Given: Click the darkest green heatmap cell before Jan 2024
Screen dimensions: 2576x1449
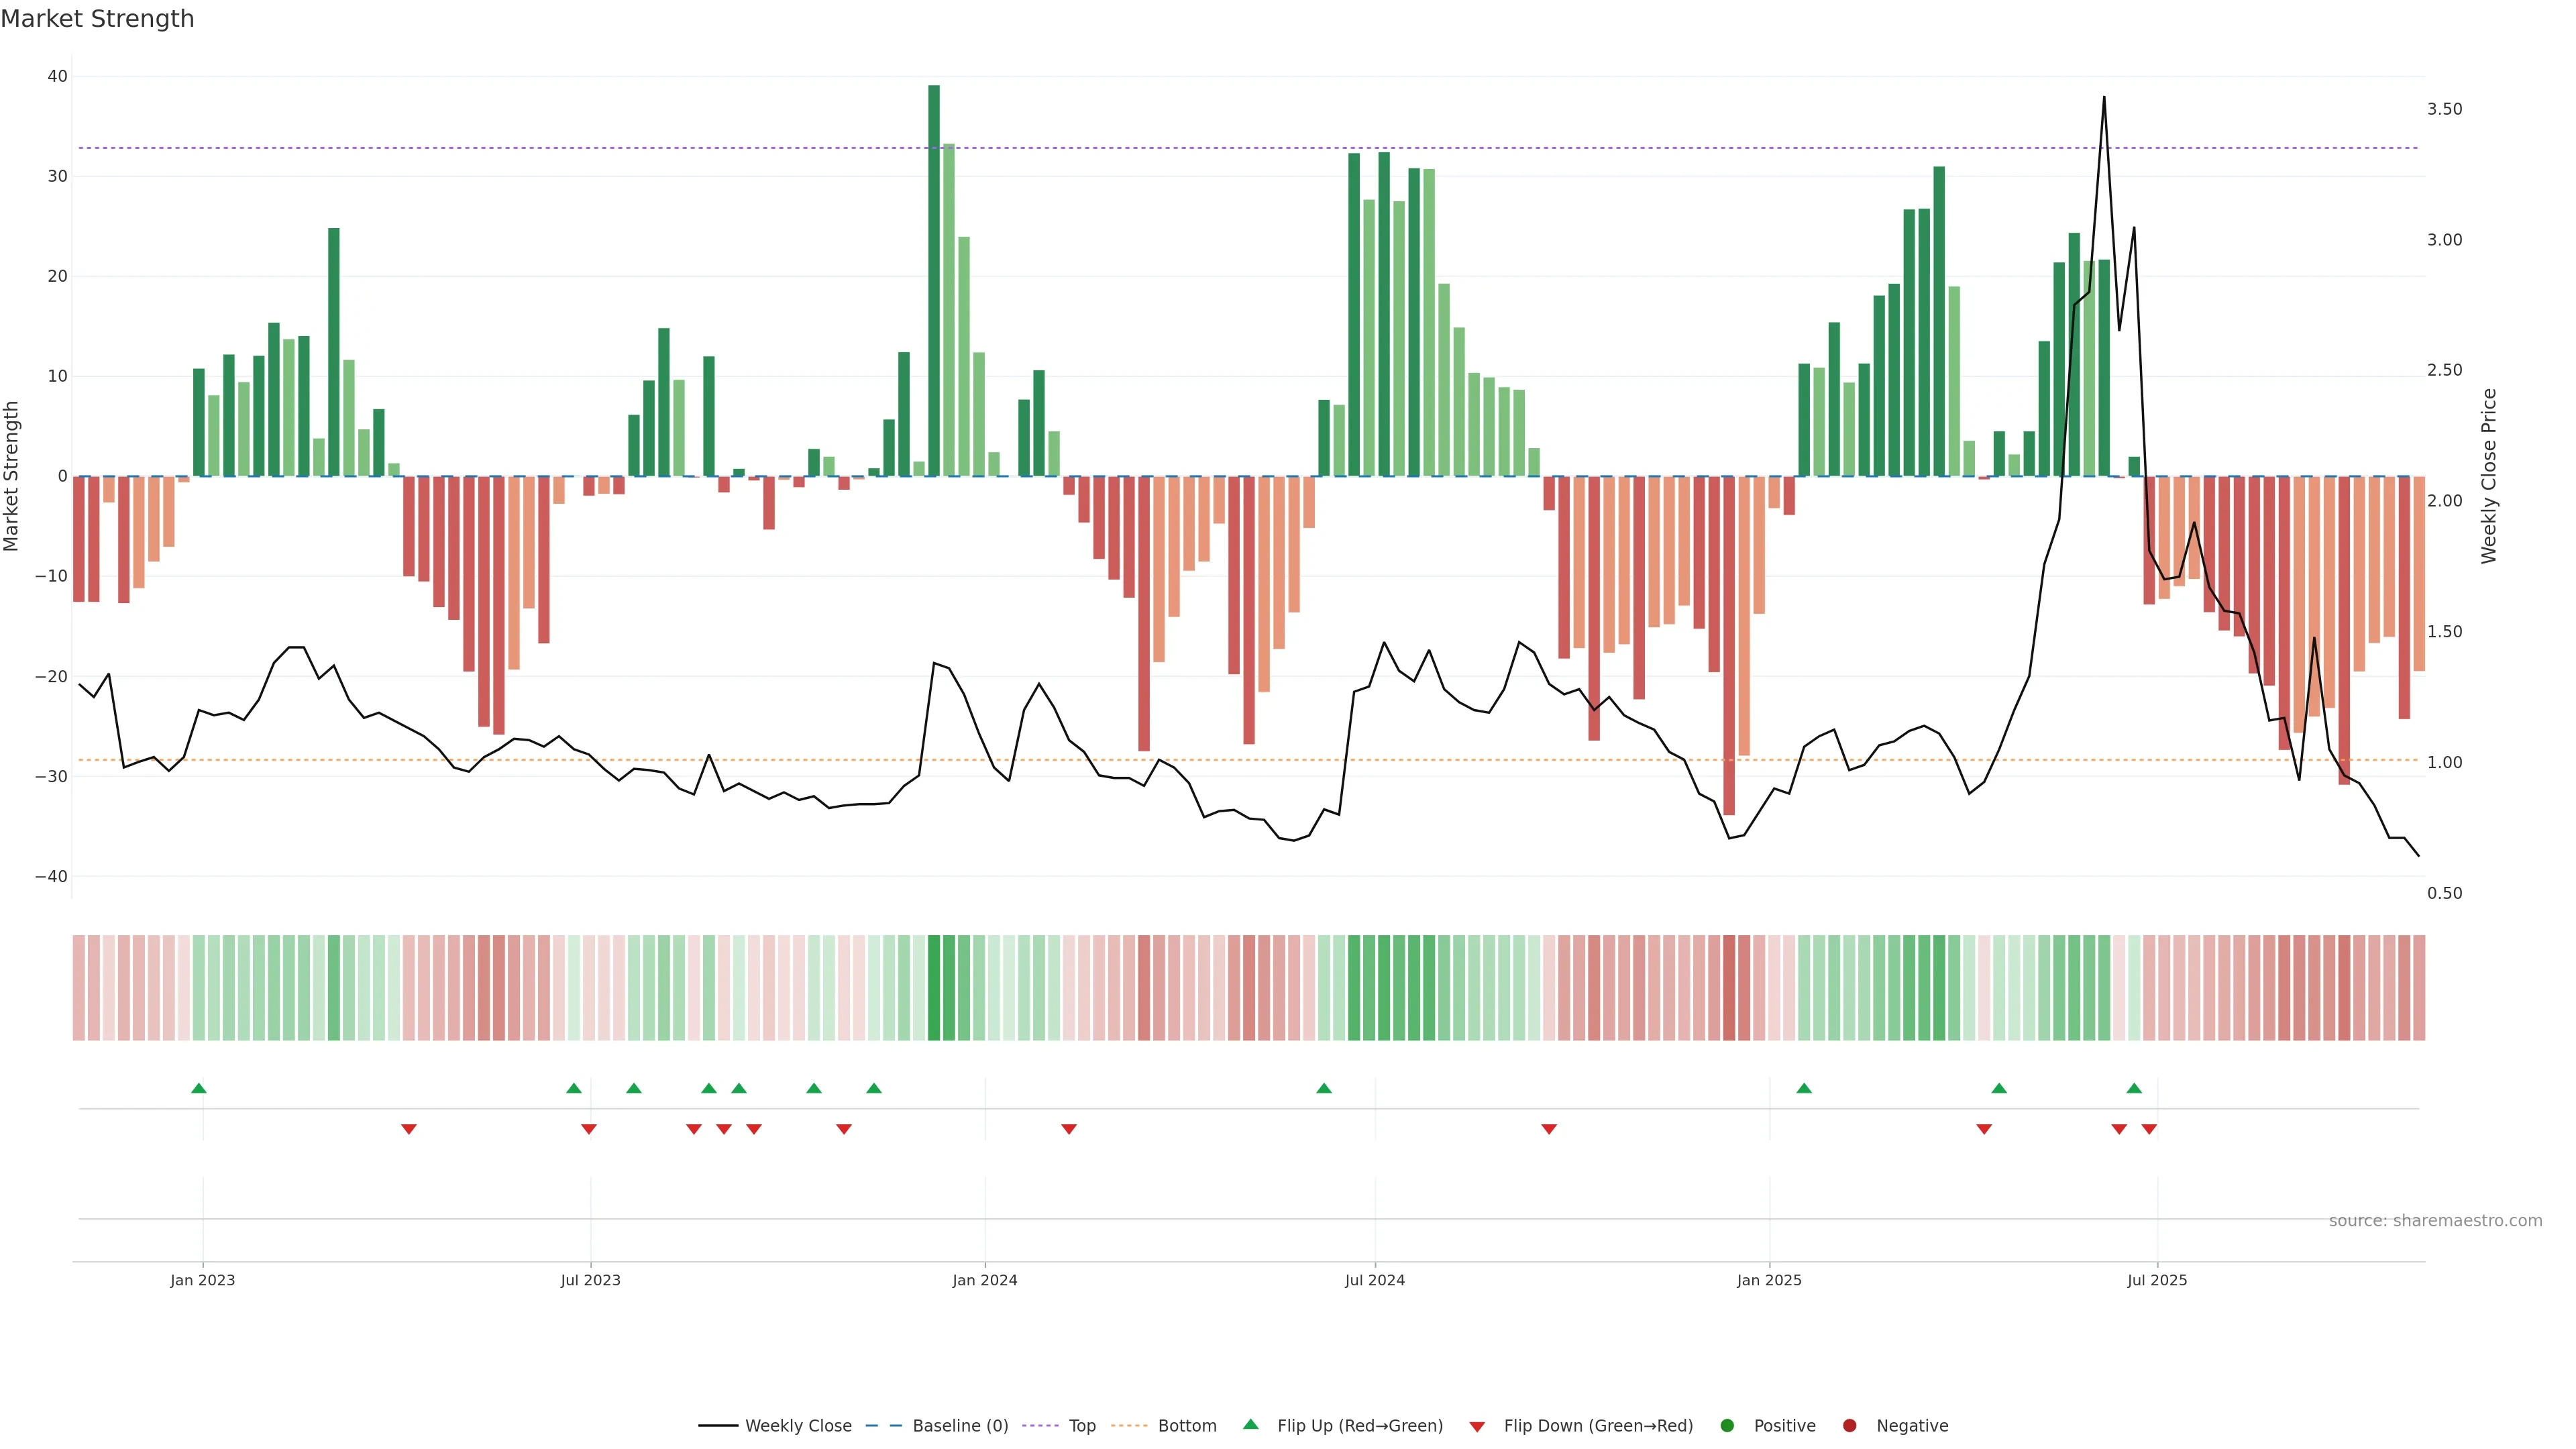Looking at the screenshot, I should coord(934,988).
